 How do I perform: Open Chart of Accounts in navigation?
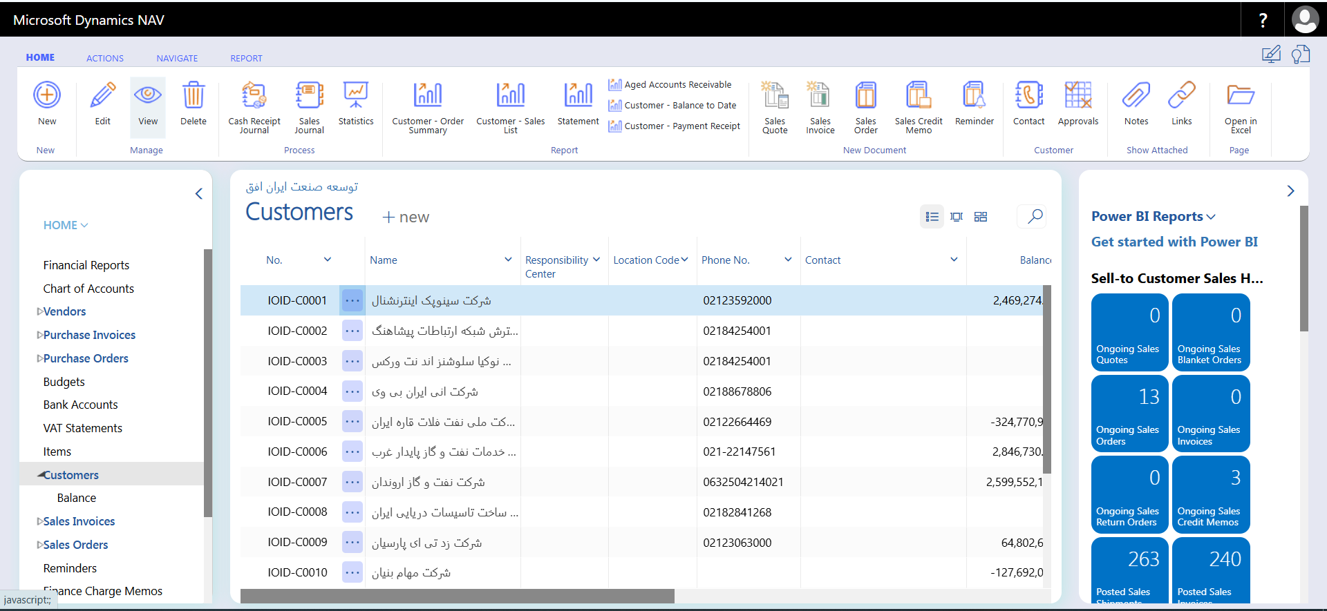pos(88,289)
